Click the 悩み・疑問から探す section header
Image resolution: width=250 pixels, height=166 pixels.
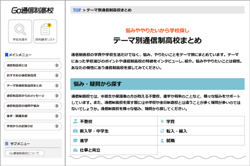pyautogui.click(x=157, y=84)
